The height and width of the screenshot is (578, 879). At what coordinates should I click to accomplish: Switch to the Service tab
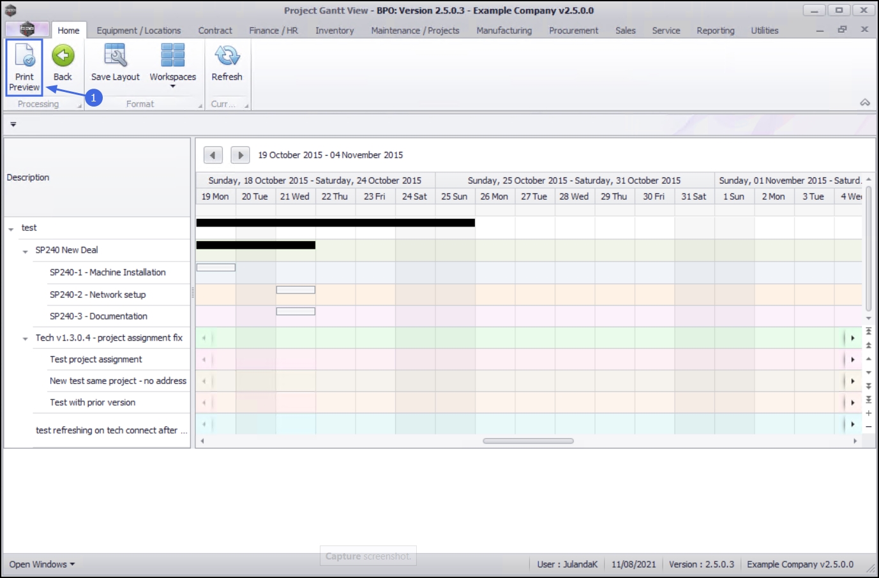(x=666, y=31)
